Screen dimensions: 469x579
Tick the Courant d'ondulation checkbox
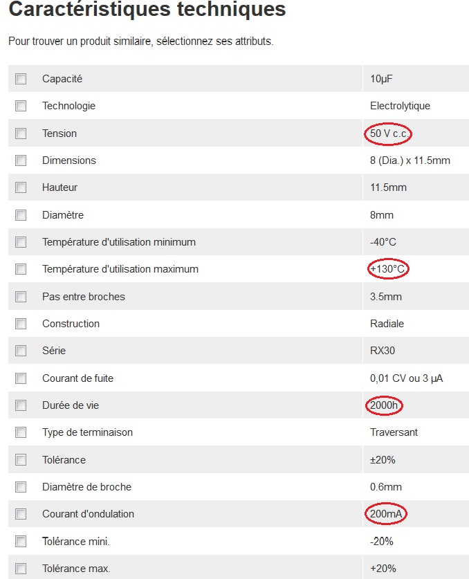[x=21, y=514]
